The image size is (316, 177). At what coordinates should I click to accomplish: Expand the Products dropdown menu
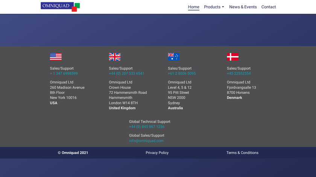[x=214, y=7]
